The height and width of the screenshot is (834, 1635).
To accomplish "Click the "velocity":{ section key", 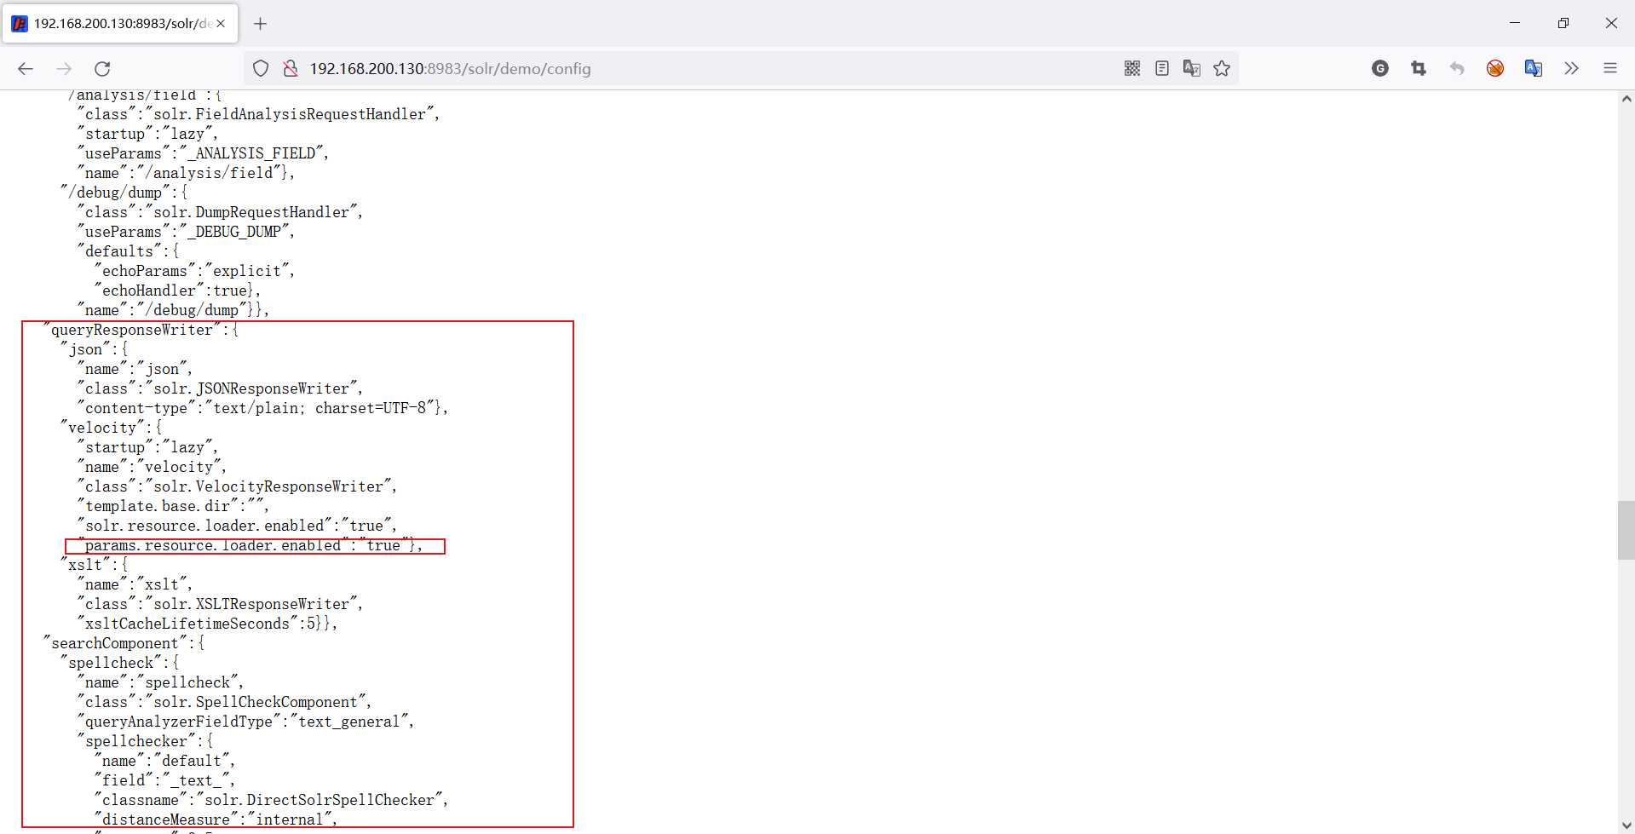I will [111, 428].
